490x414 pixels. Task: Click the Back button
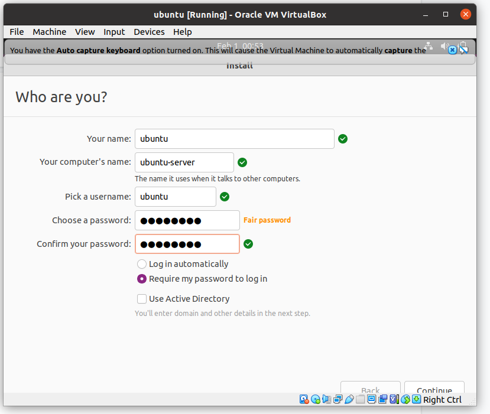[x=371, y=387]
